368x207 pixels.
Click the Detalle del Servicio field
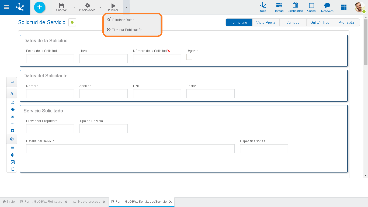[130, 149]
